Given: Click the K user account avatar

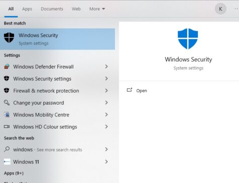Looking at the screenshot, I should coord(220,9).
